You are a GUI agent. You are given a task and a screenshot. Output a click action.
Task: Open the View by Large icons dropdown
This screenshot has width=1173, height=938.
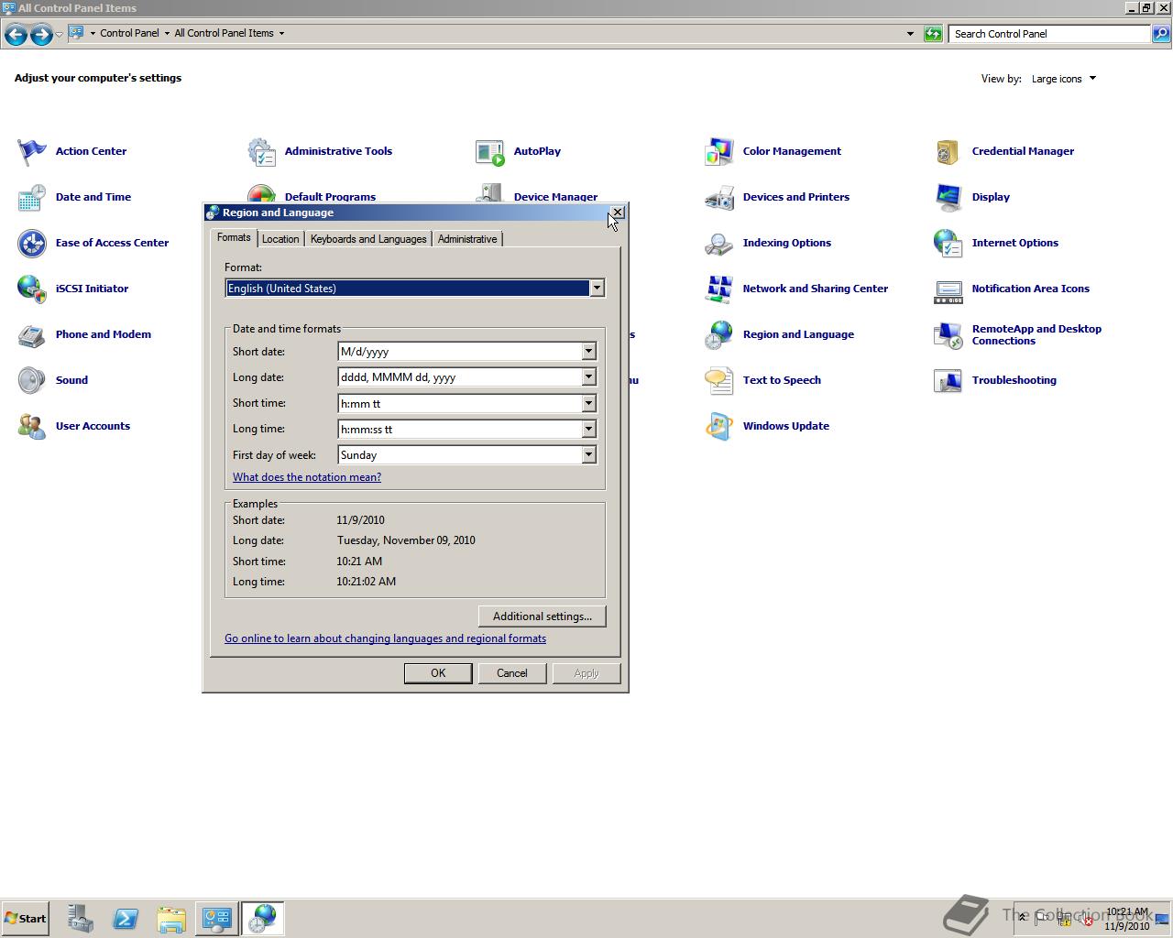pyautogui.click(x=1064, y=79)
